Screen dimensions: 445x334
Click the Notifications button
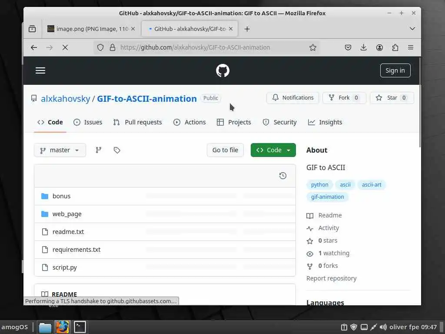[292, 98]
